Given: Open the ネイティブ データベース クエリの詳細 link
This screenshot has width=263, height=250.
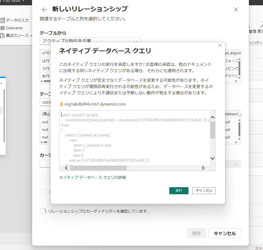Looking at the screenshot, I should pyautogui.click(x=92, y=177).
